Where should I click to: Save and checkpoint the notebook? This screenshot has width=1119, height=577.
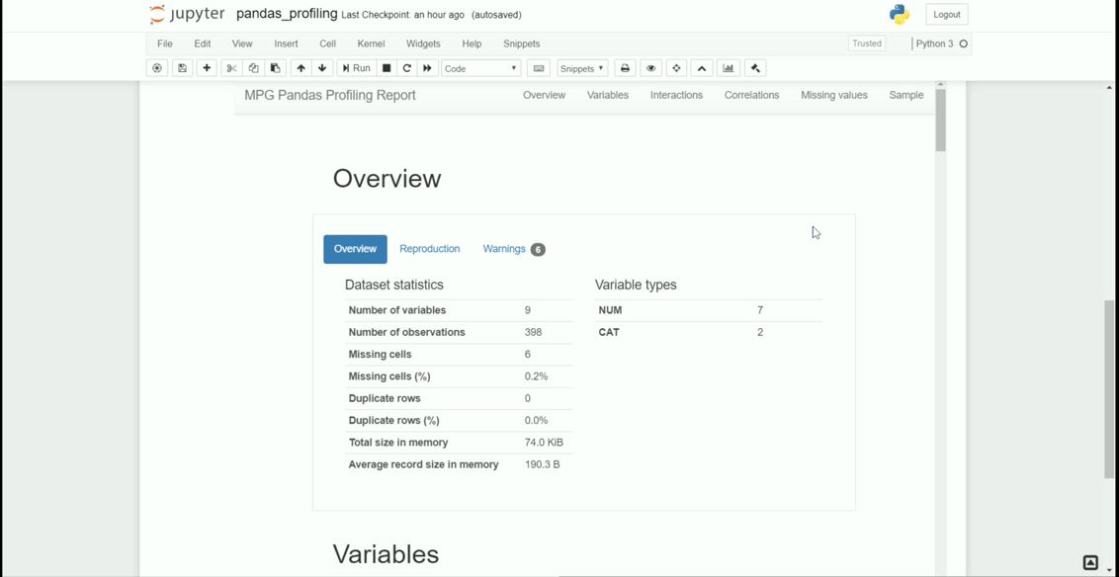(x=182, y=68)
